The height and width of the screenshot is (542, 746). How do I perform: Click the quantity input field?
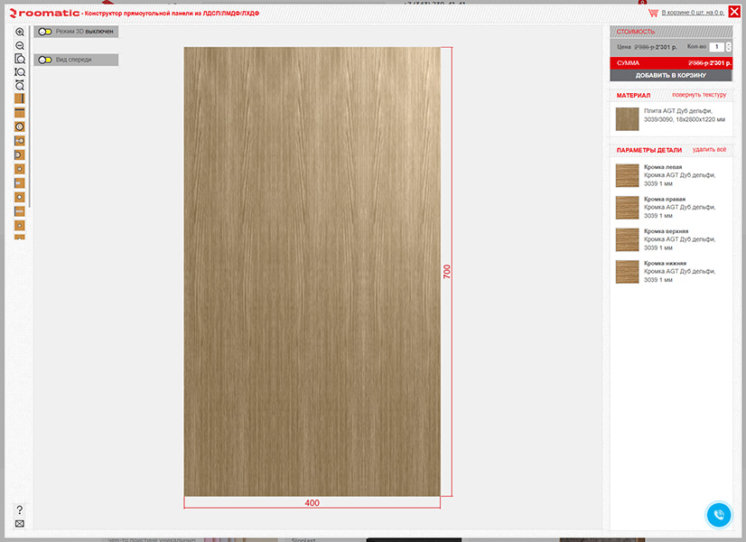716,47
